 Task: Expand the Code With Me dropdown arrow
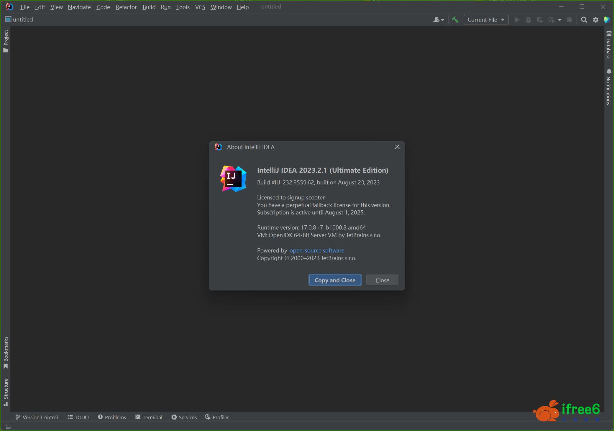click(x=443, y=20)
